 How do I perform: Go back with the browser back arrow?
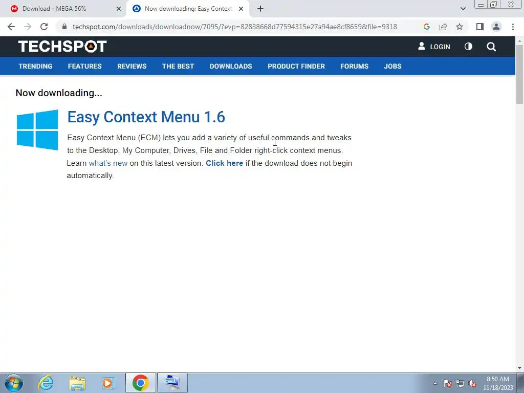[x=11, y=27]
